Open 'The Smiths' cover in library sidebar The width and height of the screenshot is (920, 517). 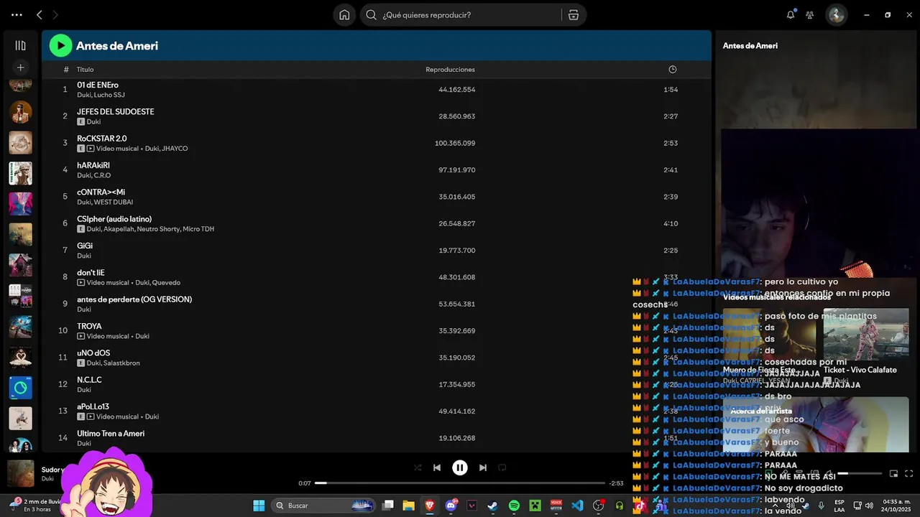click(20, 173)
